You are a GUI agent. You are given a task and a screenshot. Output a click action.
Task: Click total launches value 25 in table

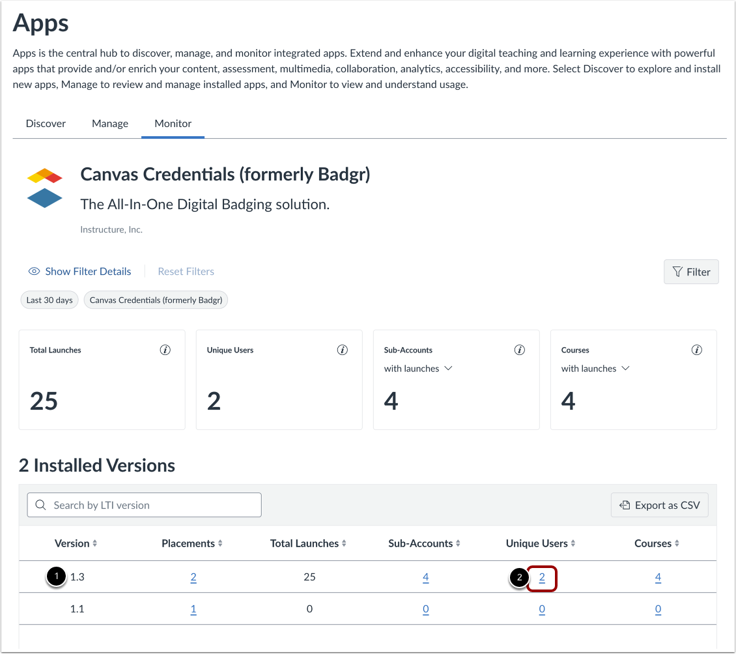[310, 577]
